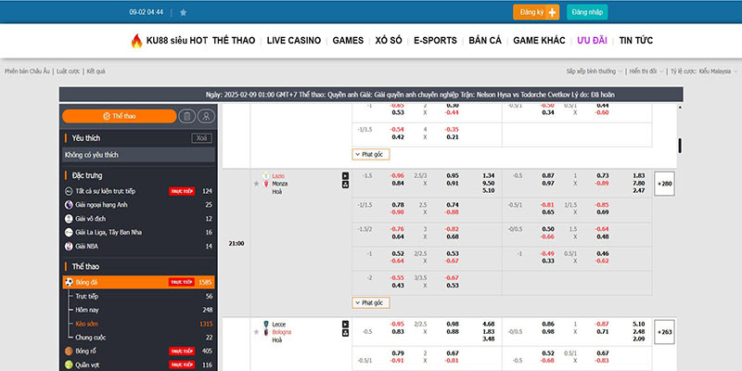Click the betting slip icon beside Thể thao
Viewport: 742px width, 371px height.
(185, 116)
